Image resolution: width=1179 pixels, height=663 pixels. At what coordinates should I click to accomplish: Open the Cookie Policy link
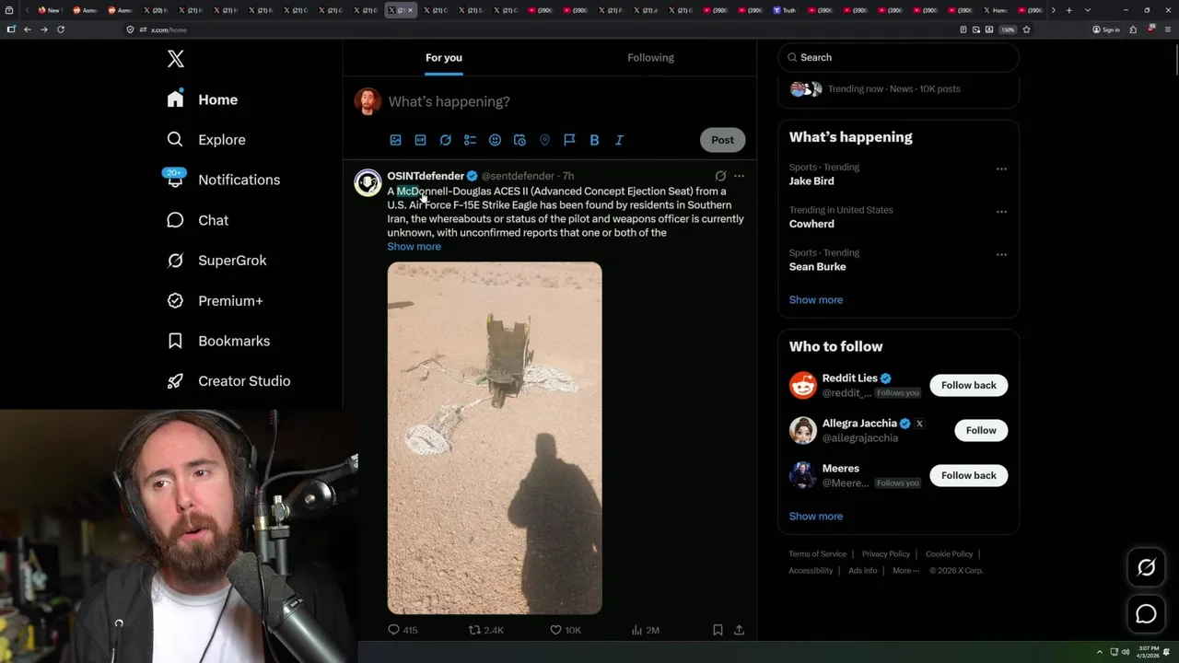coord(949,554)
